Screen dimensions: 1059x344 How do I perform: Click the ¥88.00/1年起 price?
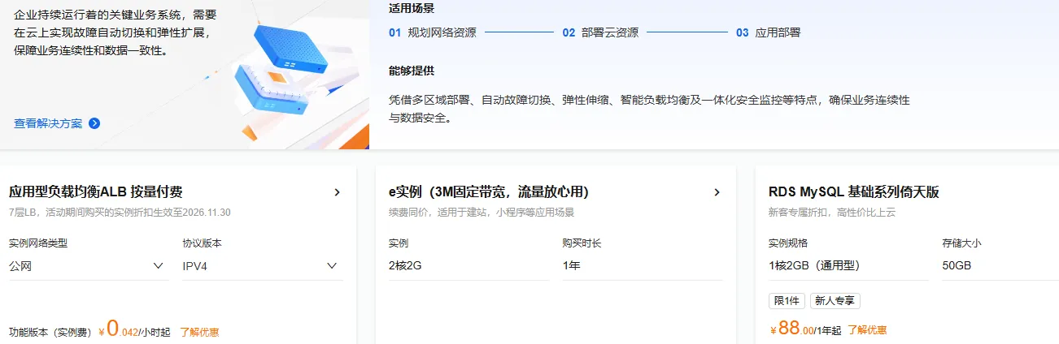pyautogui.click(x=805, y=329)
